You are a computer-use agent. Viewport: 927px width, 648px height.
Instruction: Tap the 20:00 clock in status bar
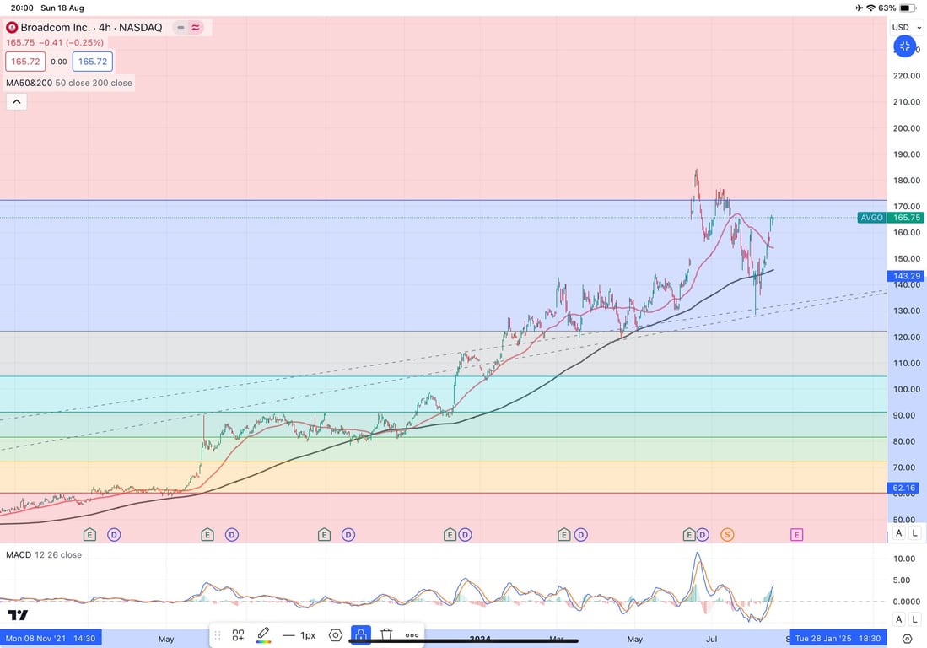[x=22, y=8]
